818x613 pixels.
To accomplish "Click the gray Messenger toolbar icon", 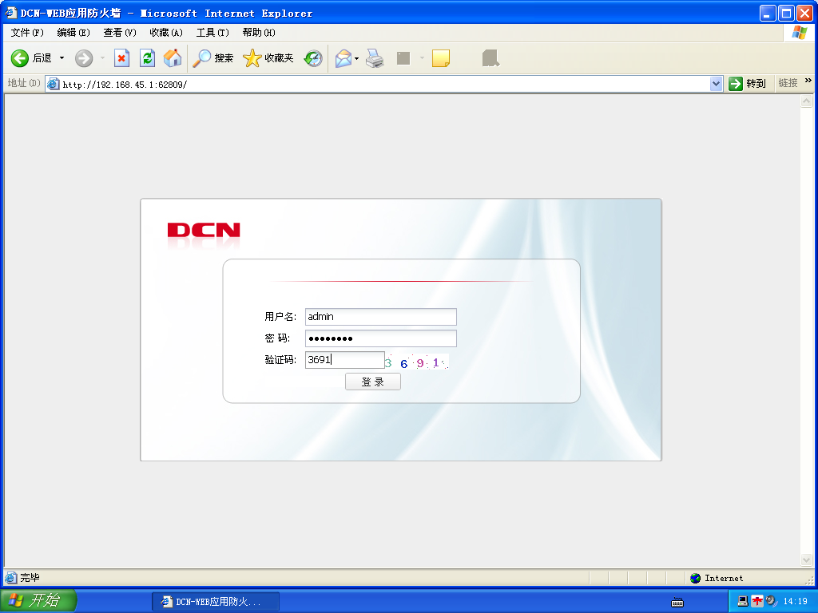I will pyautogui.click(x=490, y=57).
